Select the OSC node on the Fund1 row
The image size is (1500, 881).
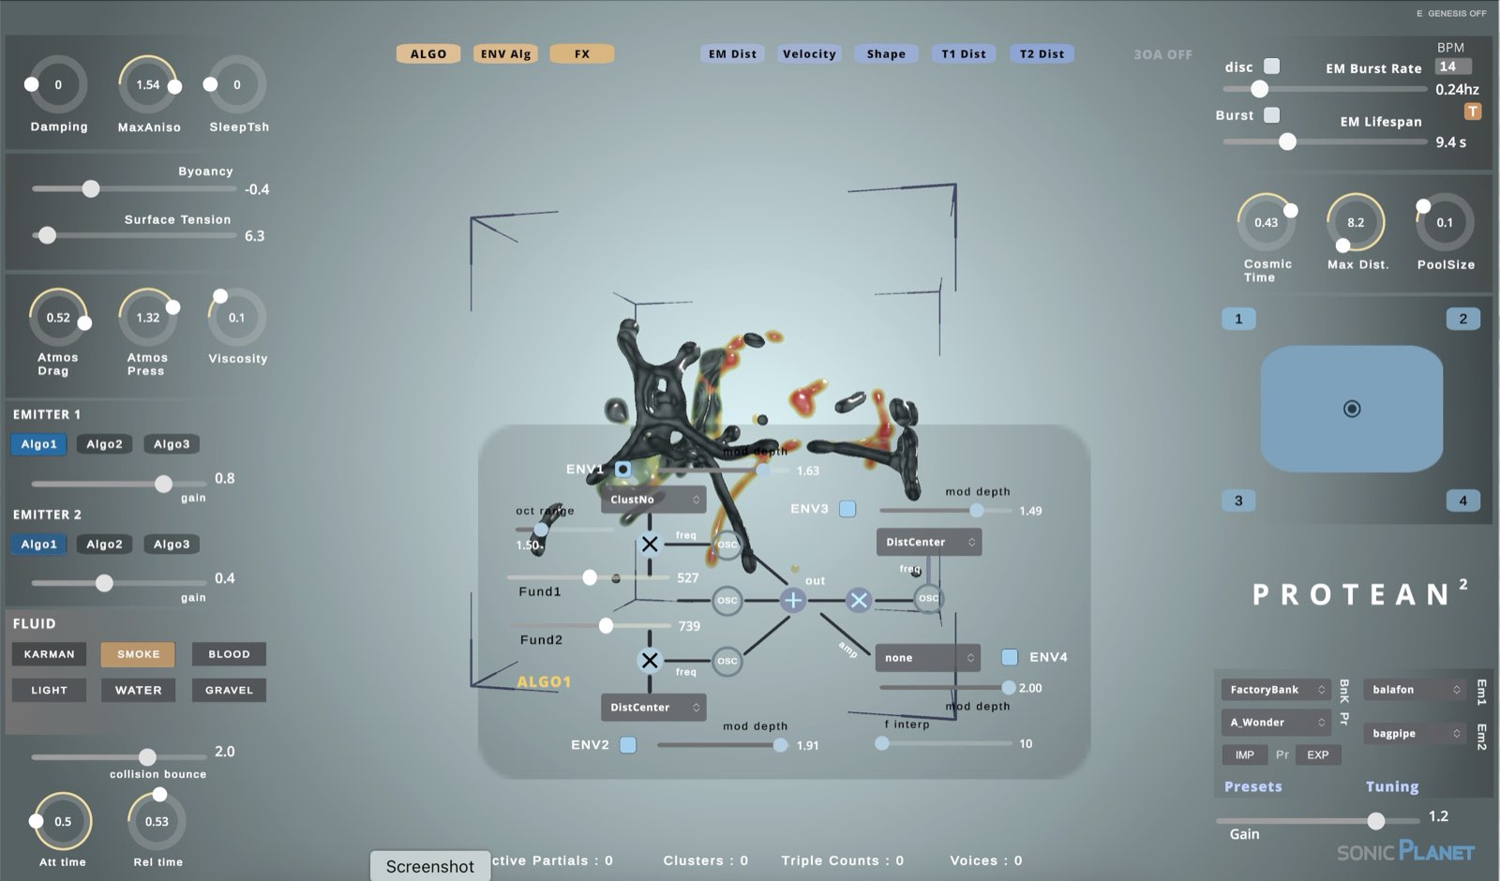coord(727,601)
